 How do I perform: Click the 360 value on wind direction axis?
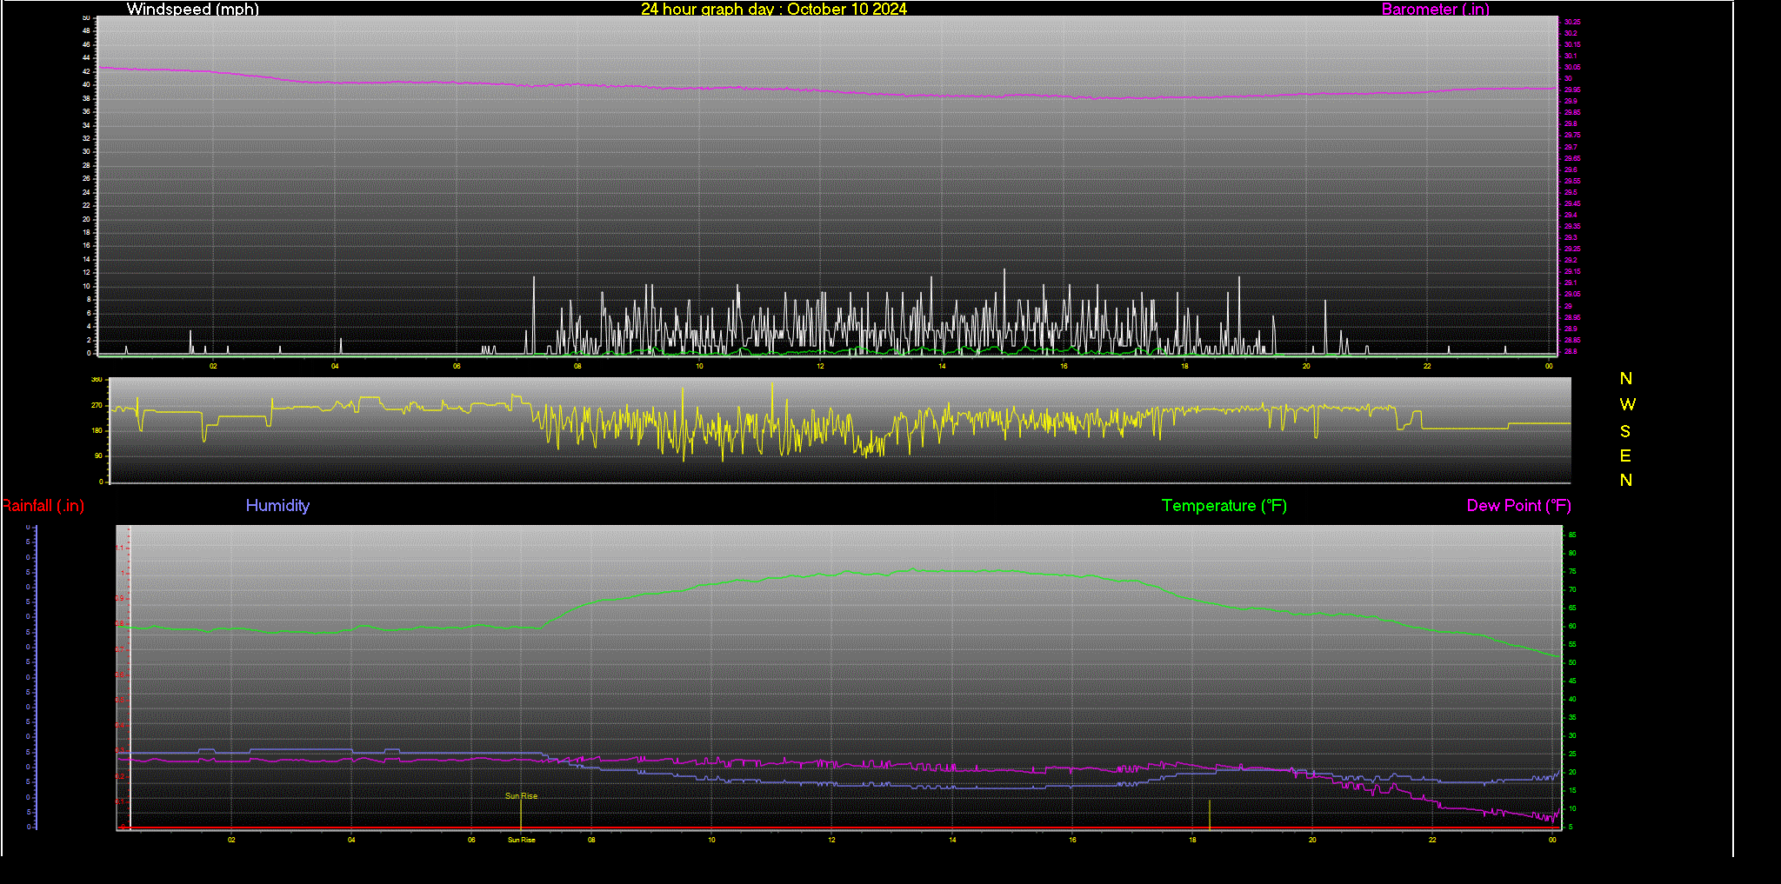[97, 380]
